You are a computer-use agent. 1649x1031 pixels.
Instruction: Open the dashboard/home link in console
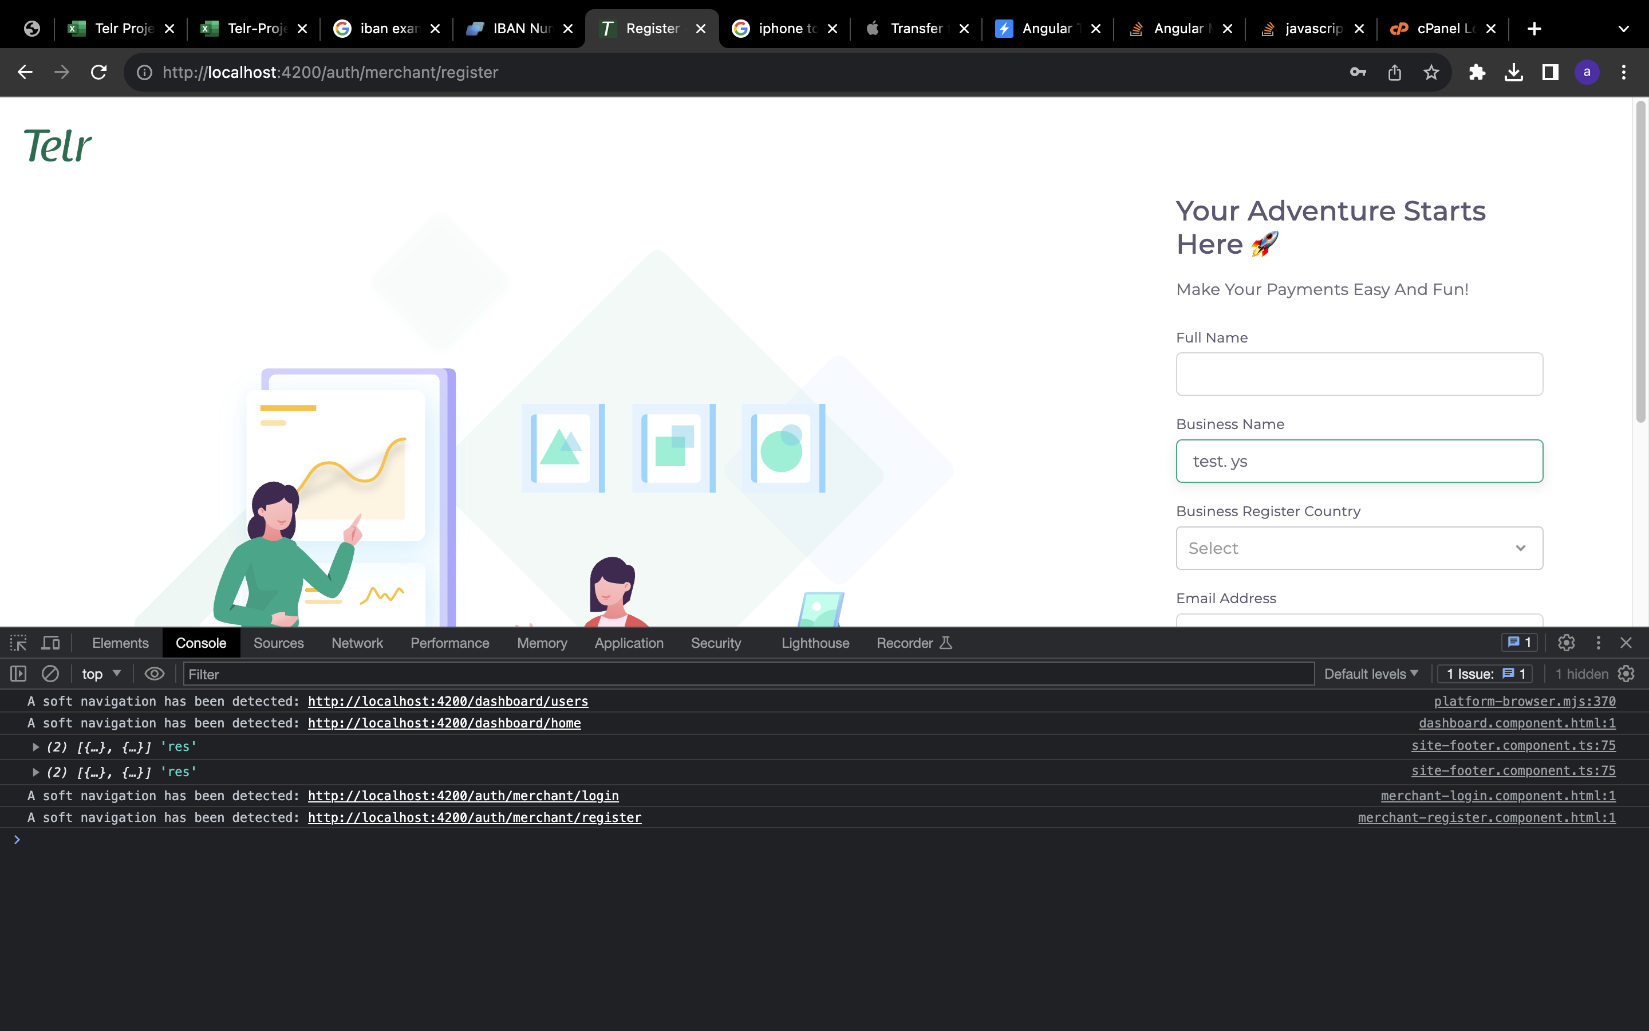444,723
